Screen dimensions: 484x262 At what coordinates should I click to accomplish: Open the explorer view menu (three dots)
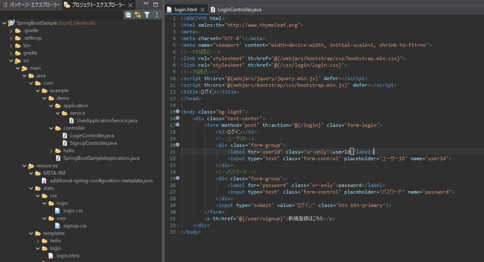157,15
